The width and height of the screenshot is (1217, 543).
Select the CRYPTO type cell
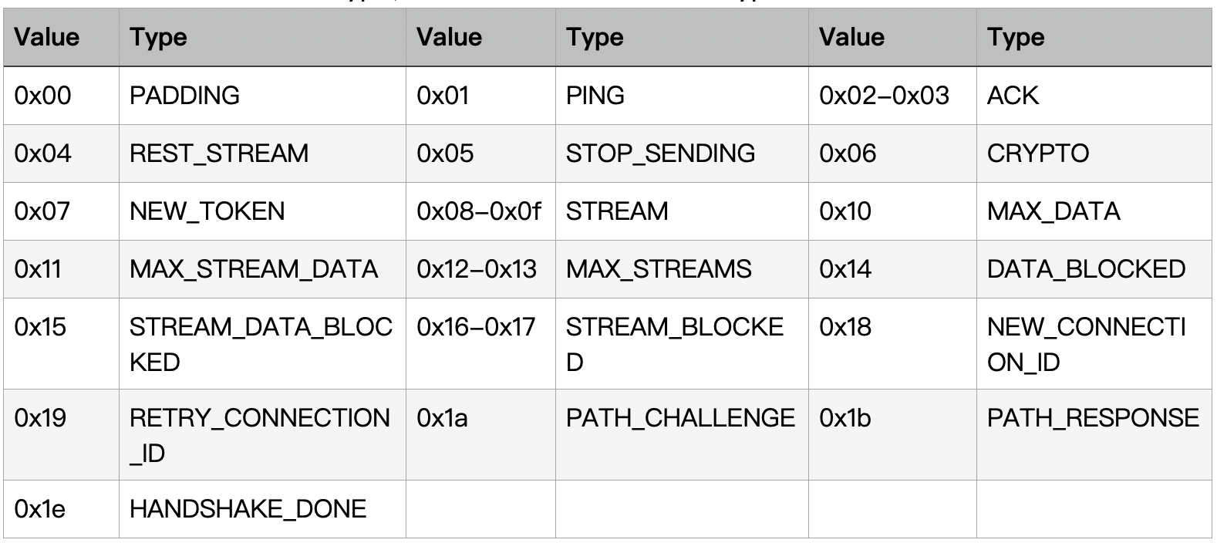1094,153
